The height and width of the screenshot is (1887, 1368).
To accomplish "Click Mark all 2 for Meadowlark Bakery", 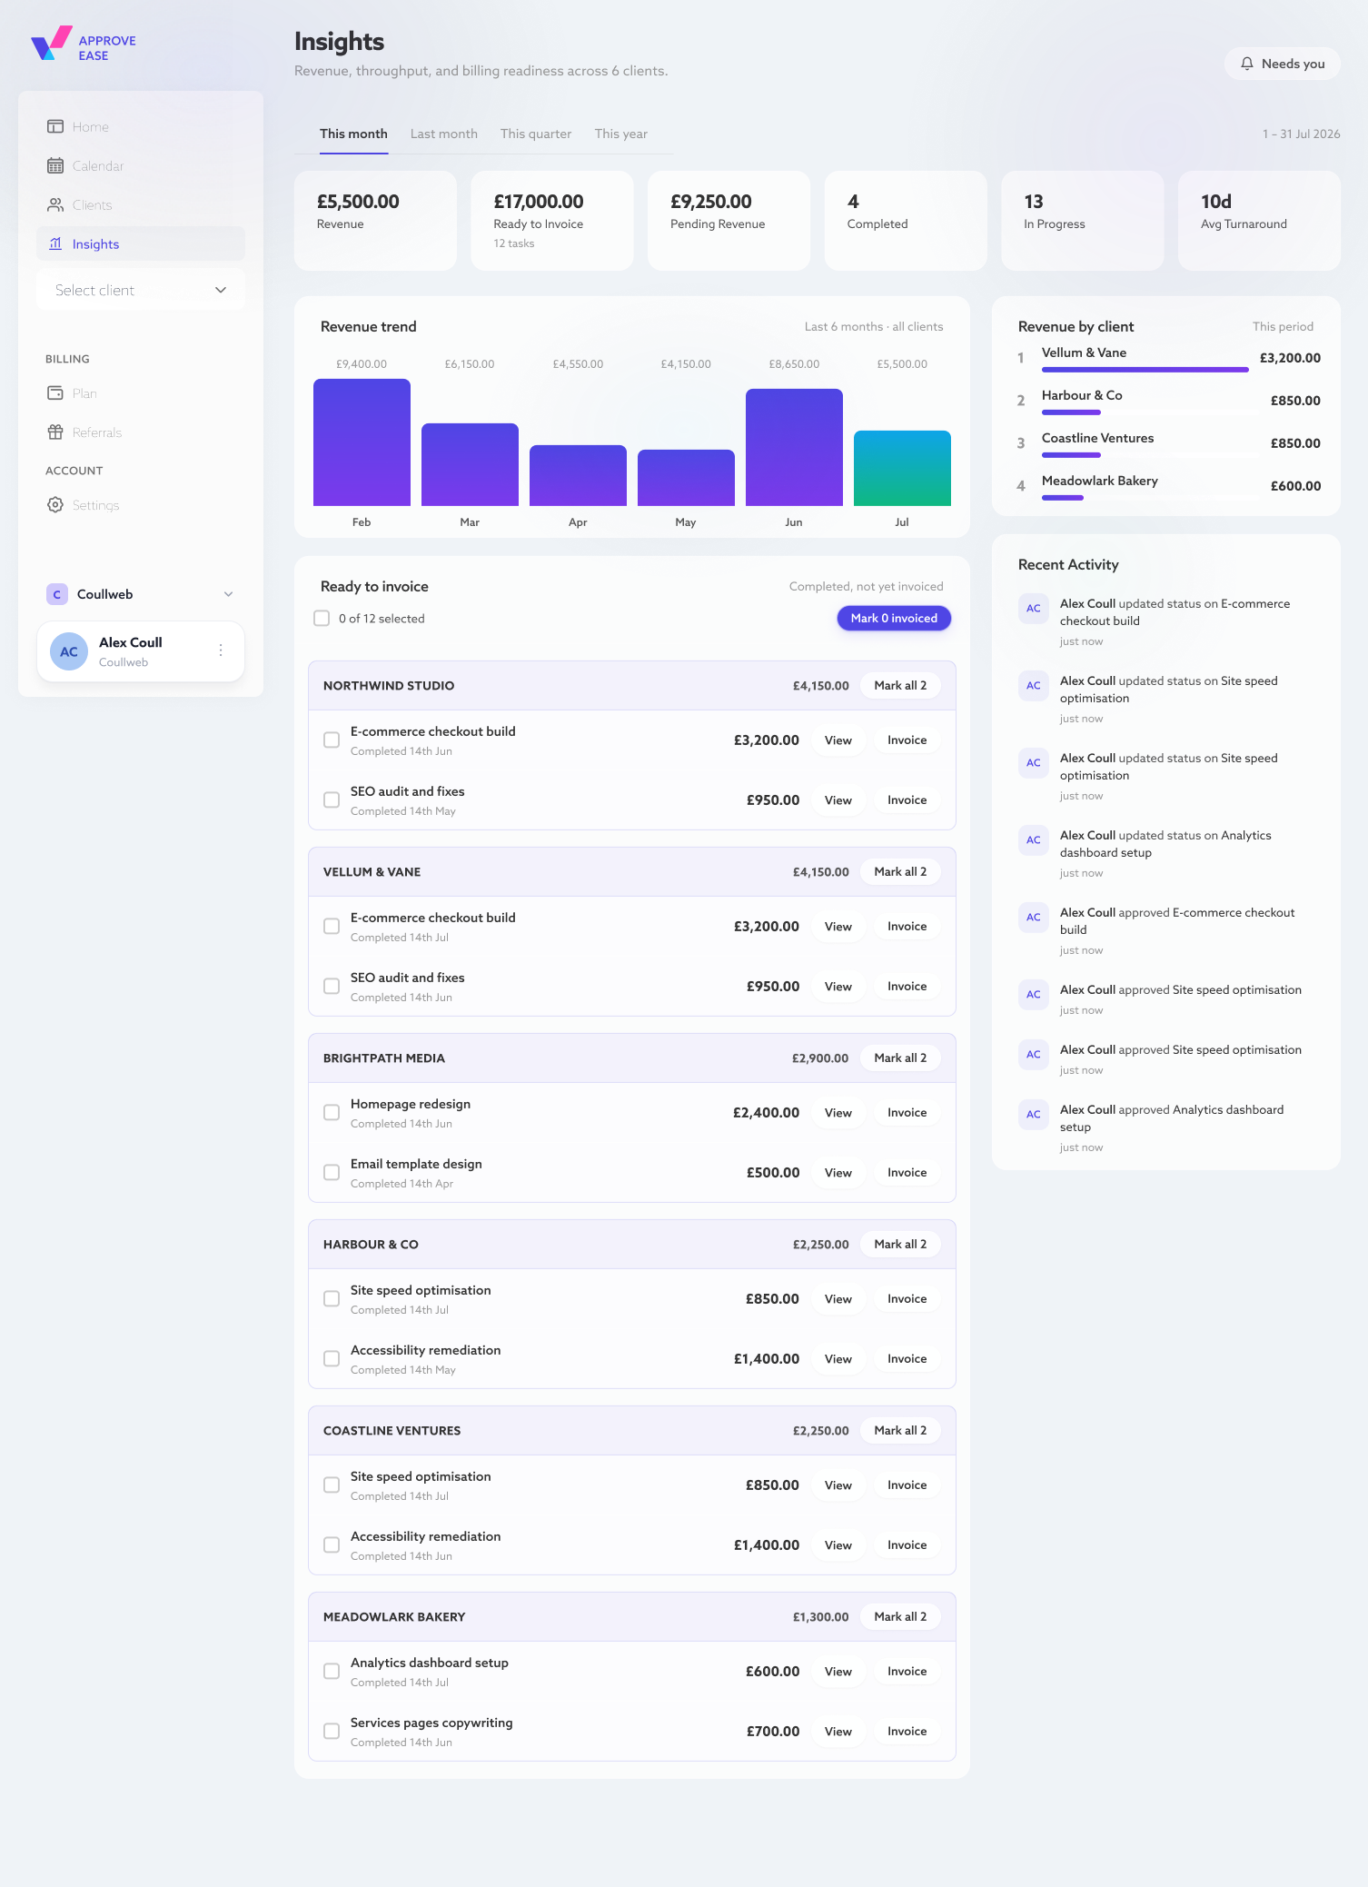I will pos(900,1616).
